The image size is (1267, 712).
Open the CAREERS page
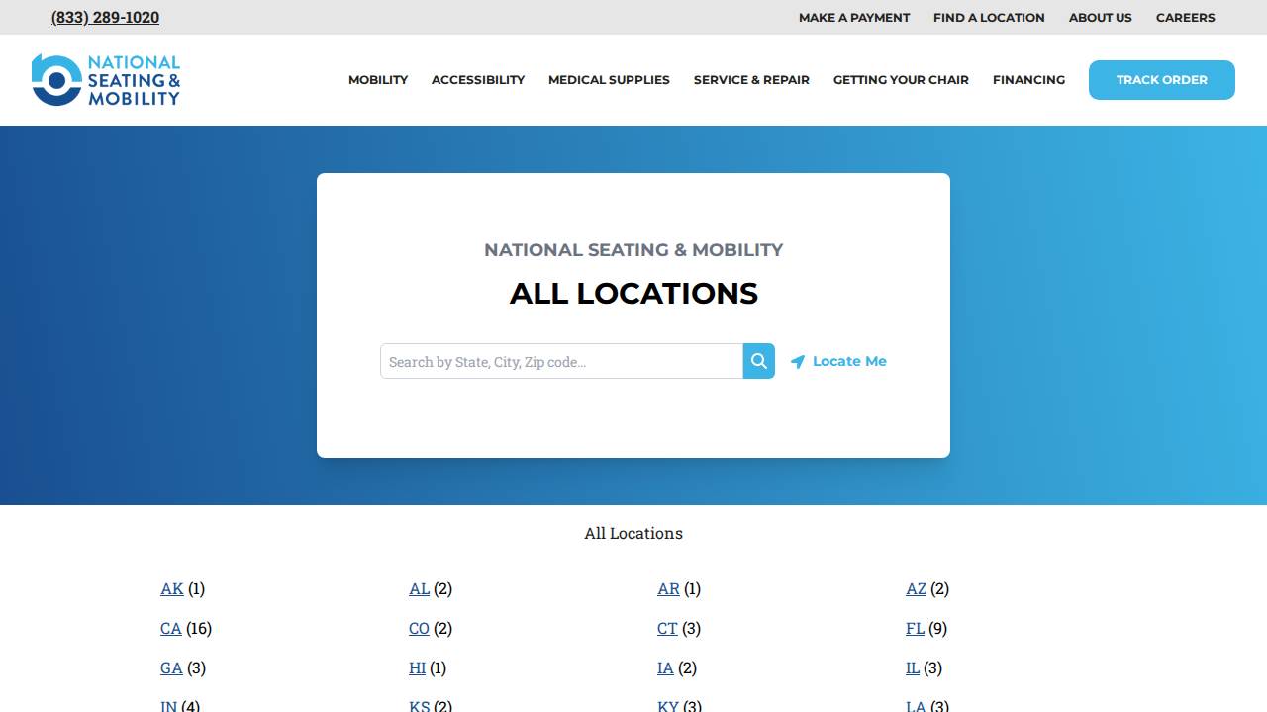click(x=1185, y=17)
